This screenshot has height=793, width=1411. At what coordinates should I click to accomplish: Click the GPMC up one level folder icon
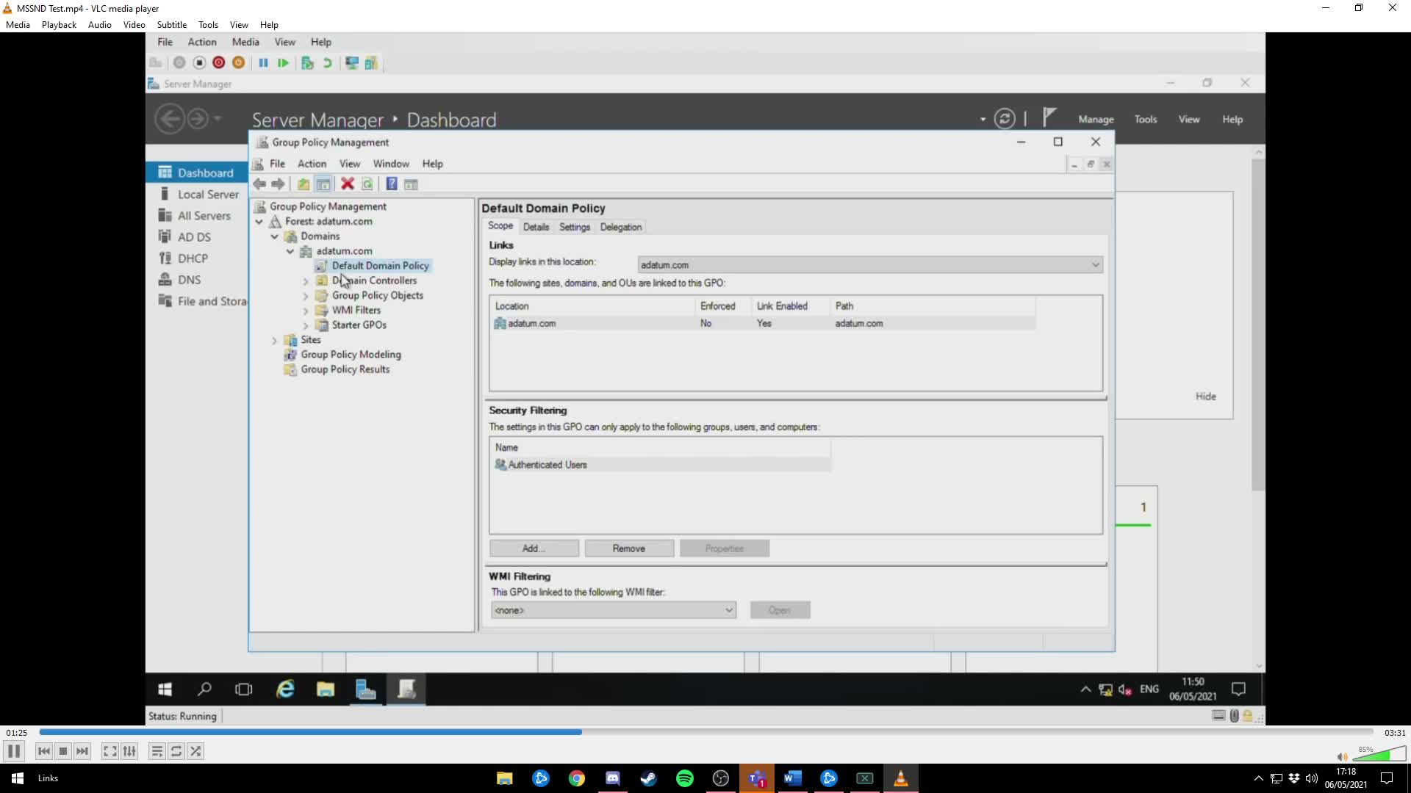(x=303, y=184)
